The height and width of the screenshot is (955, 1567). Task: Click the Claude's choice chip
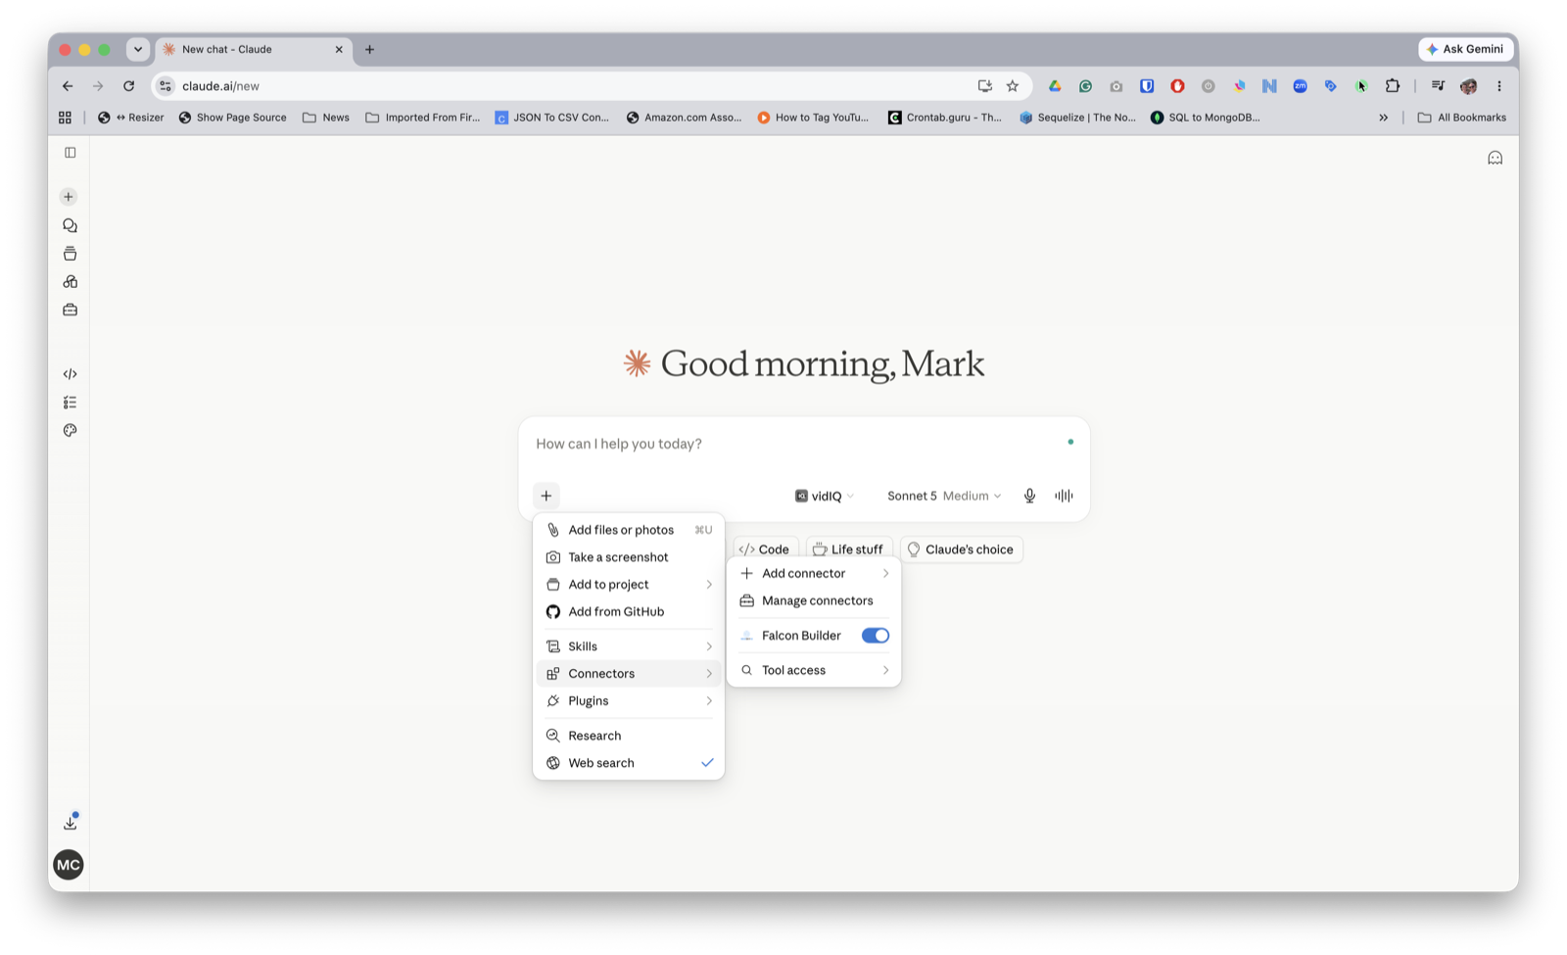point(961,549)
